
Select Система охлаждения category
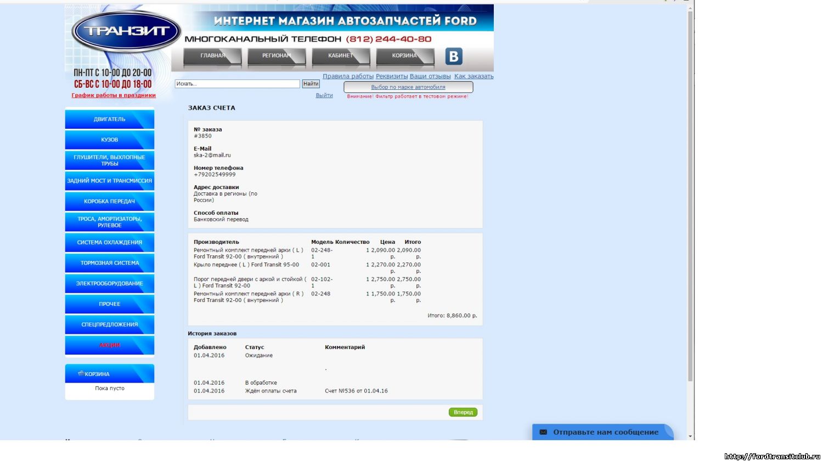tap(110, 242)
